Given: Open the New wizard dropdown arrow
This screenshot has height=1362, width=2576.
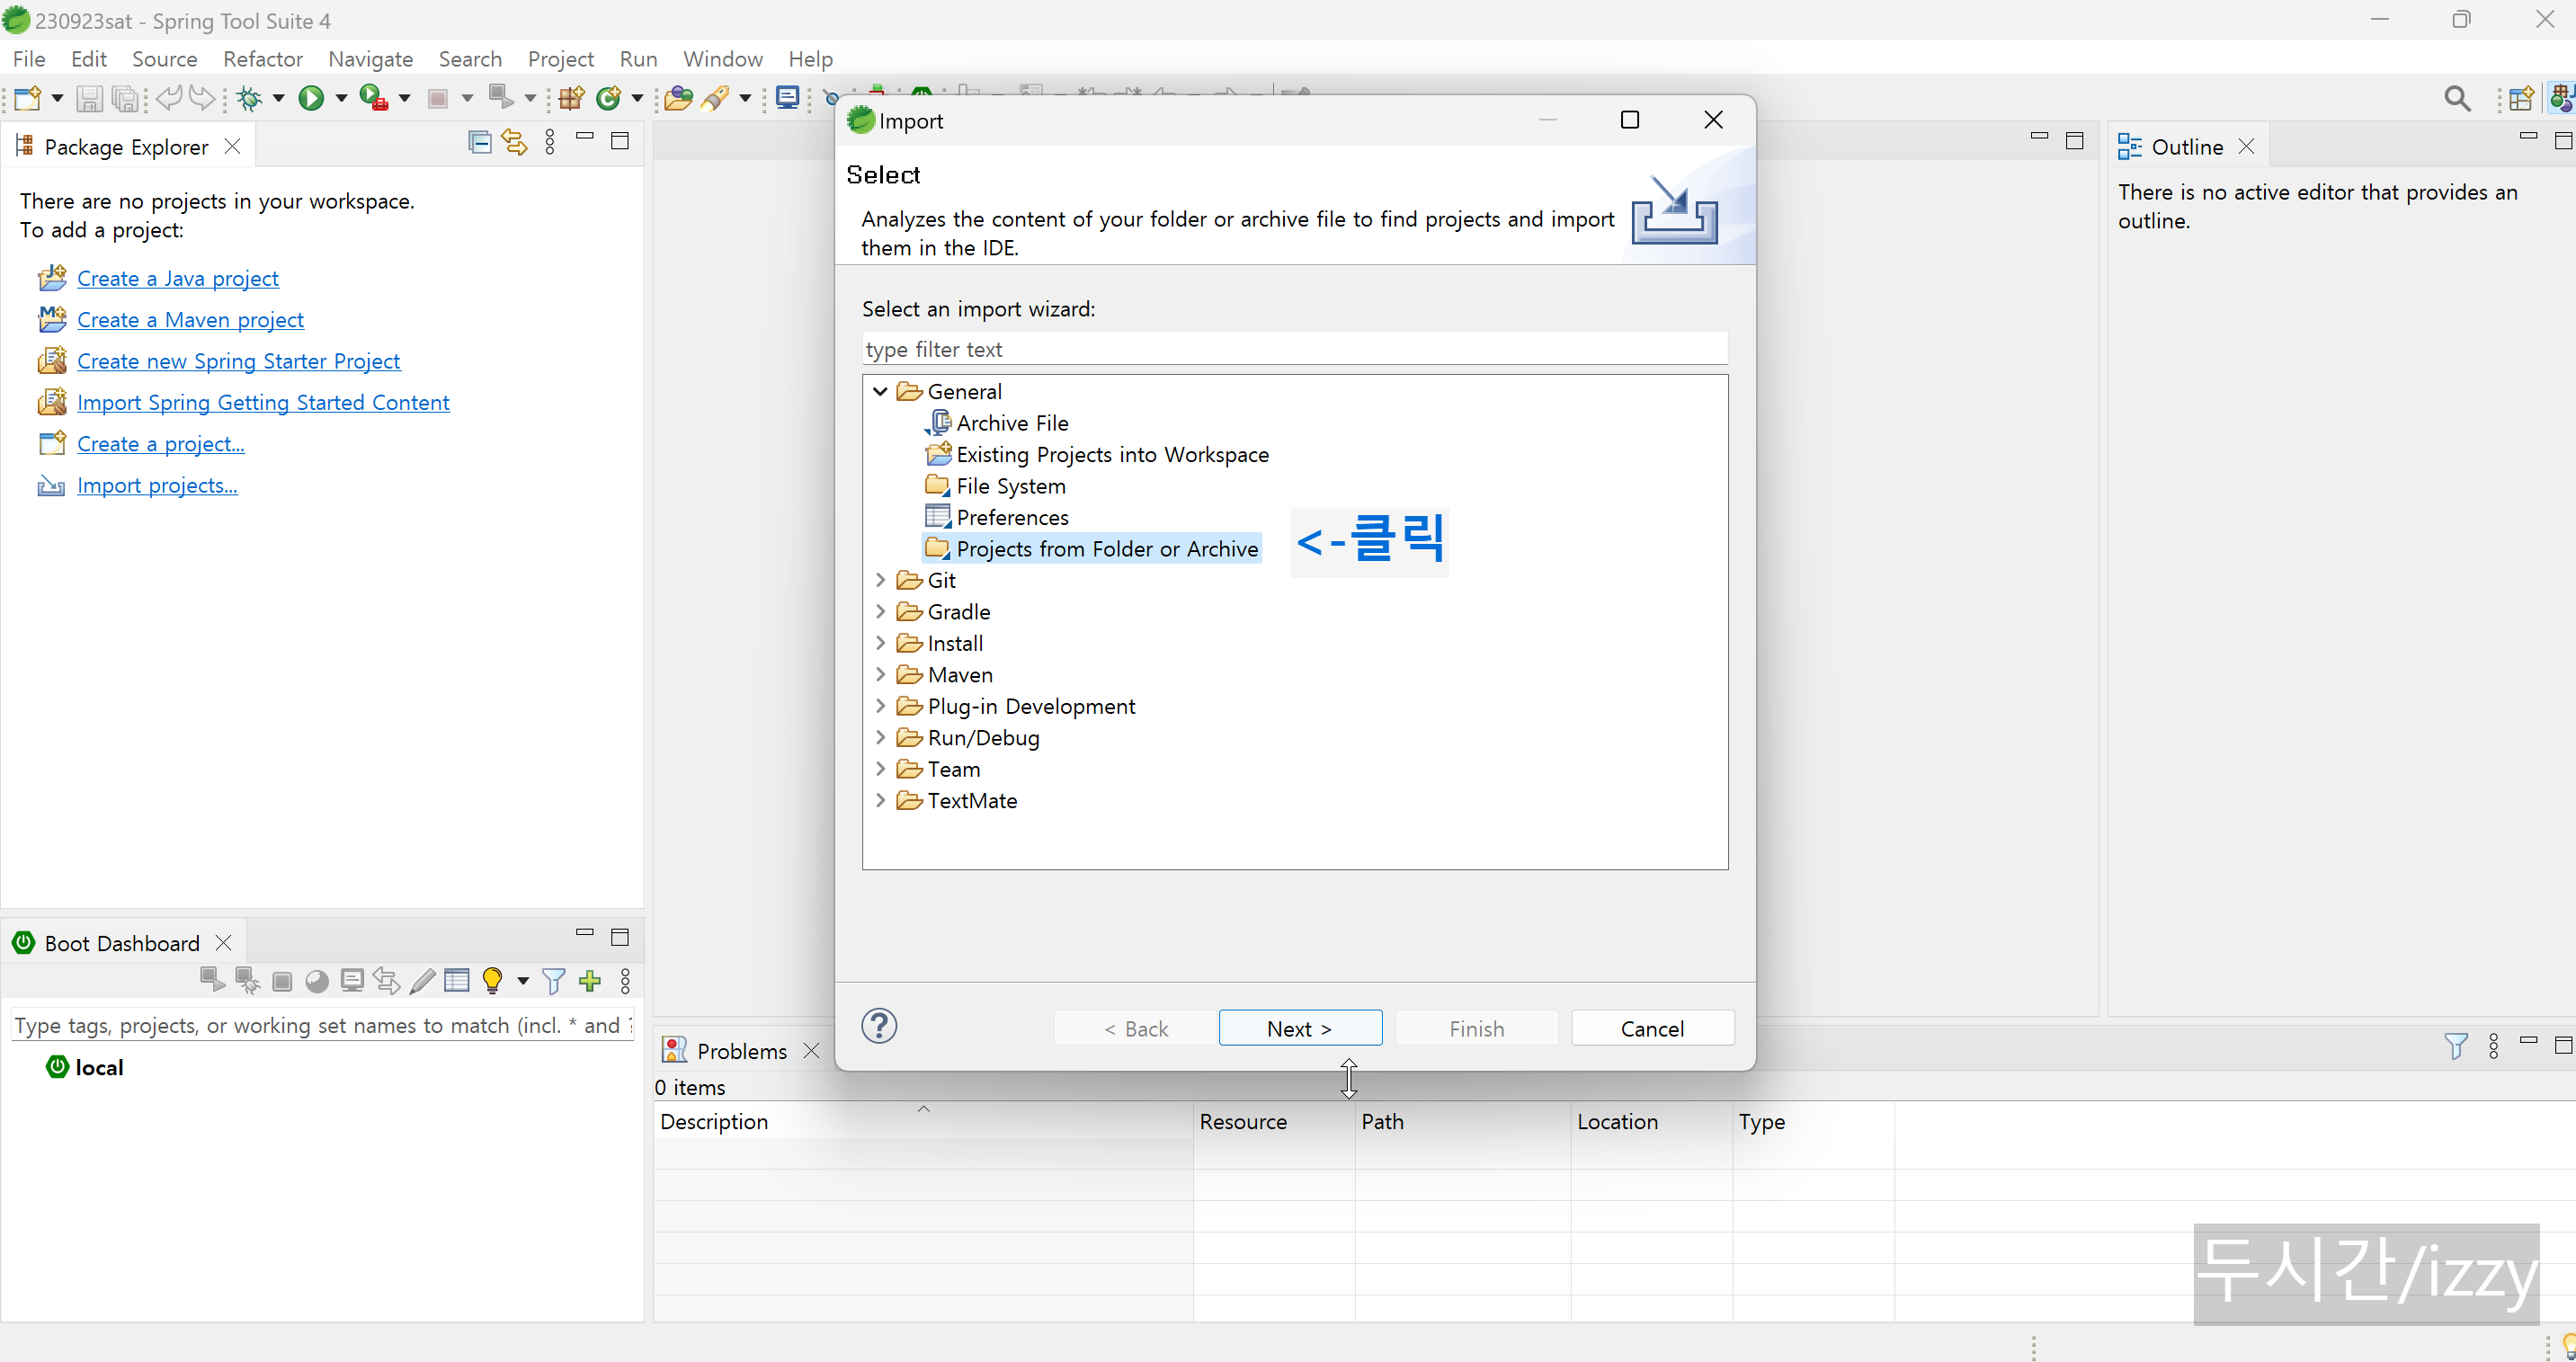Looking at the screenshot, I should [57, 98].
